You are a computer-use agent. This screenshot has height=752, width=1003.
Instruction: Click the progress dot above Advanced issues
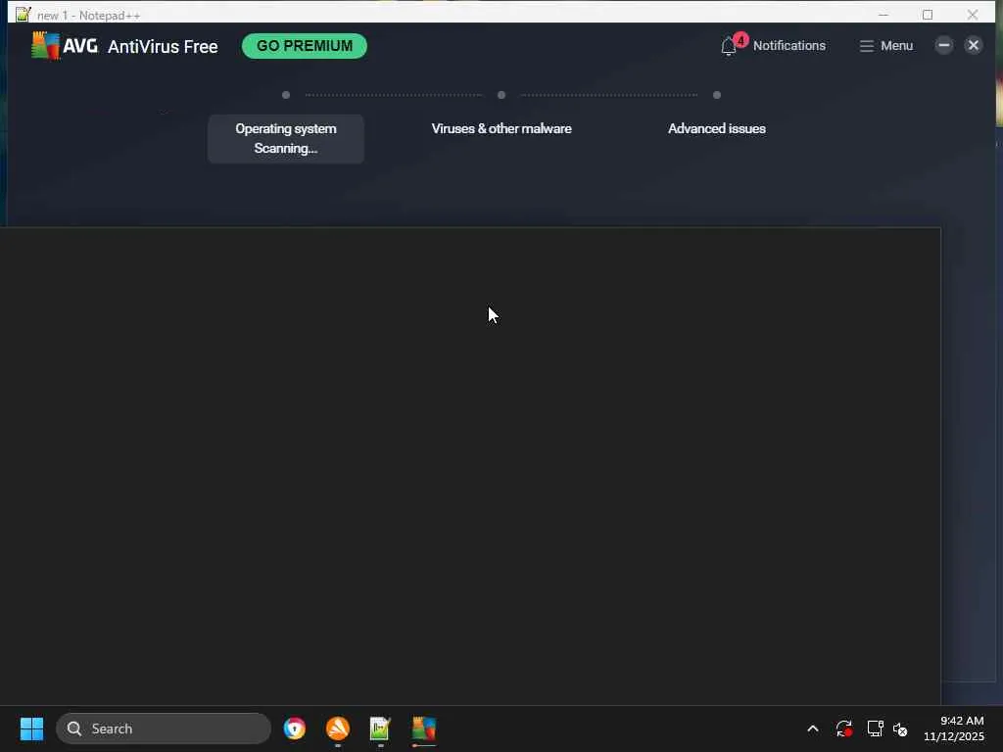716,95
